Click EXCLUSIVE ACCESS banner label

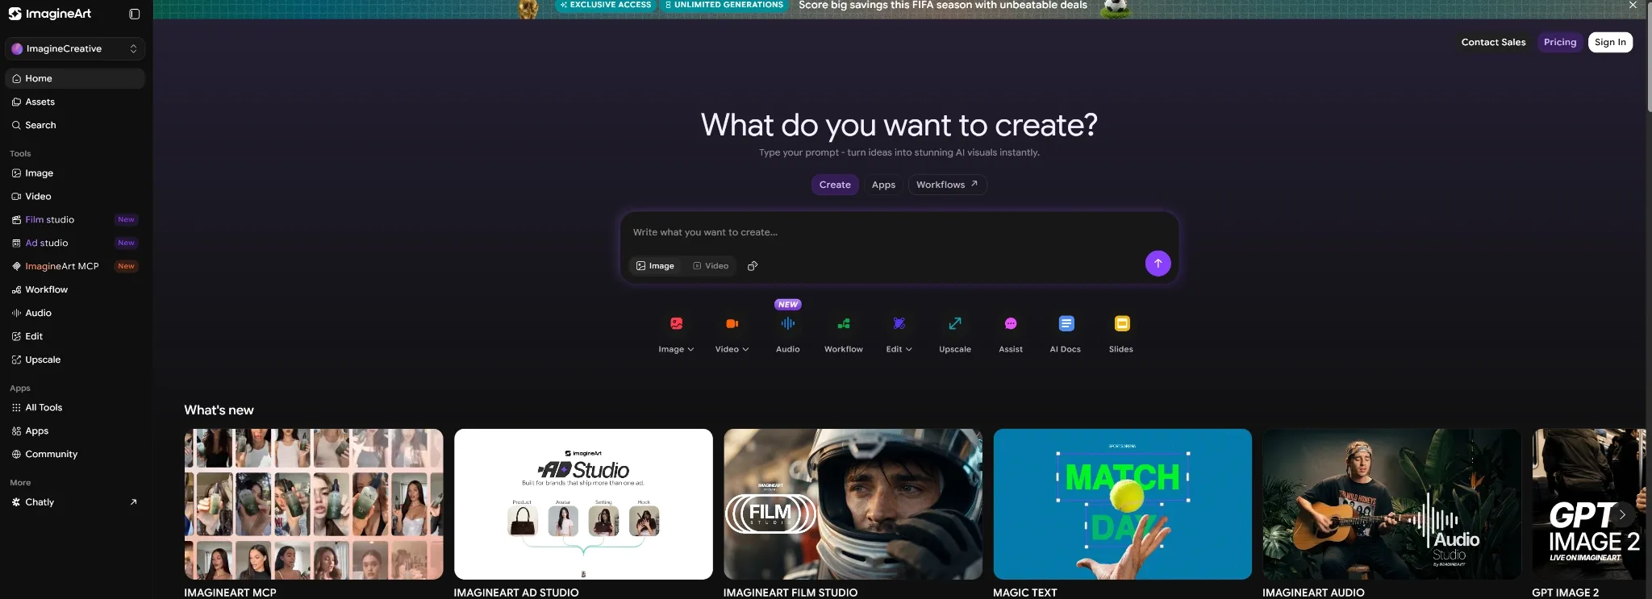pyautogui.click(x=605, y=5)
